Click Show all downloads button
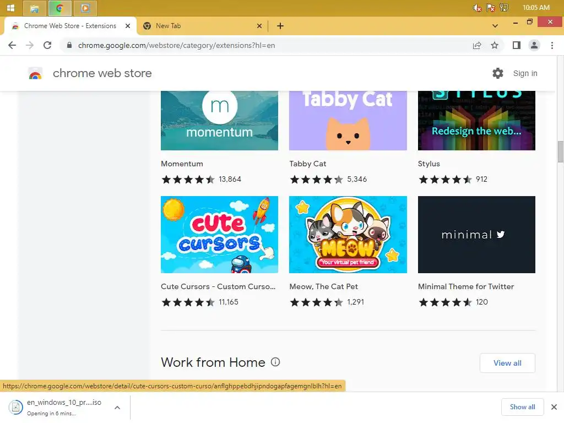 click(x=522, y=407)
